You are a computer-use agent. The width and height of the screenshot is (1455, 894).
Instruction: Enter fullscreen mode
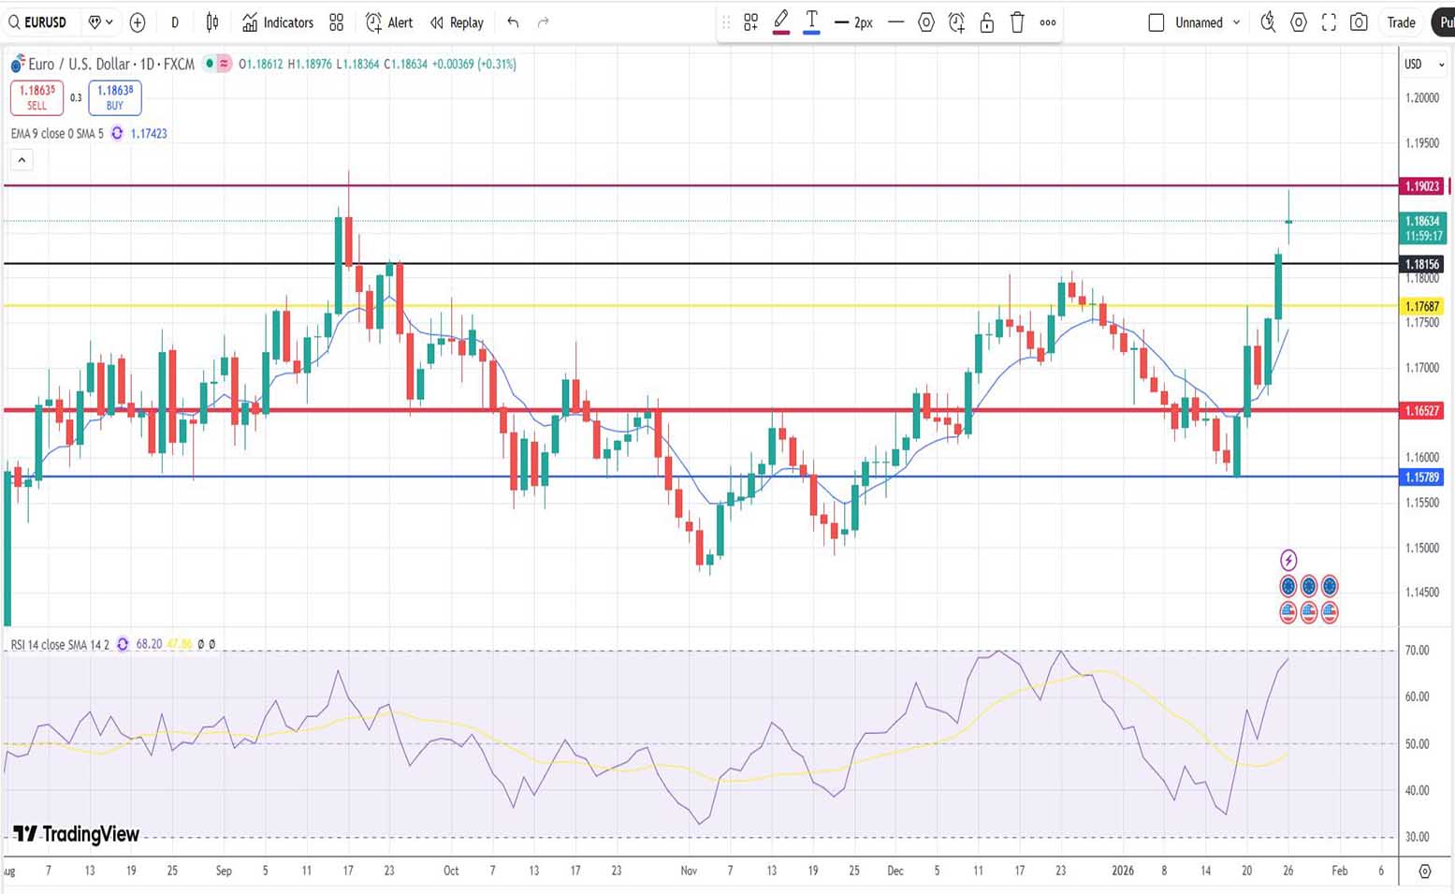coord(1329,22)
